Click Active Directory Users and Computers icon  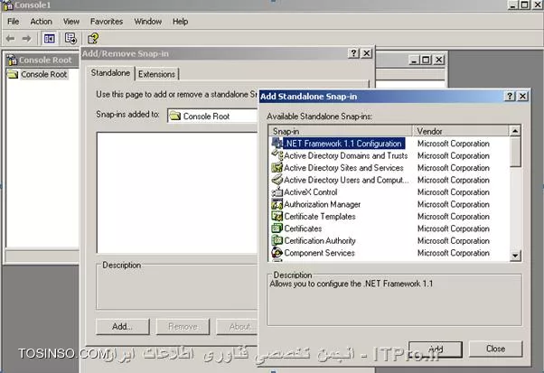click(277, 180)
